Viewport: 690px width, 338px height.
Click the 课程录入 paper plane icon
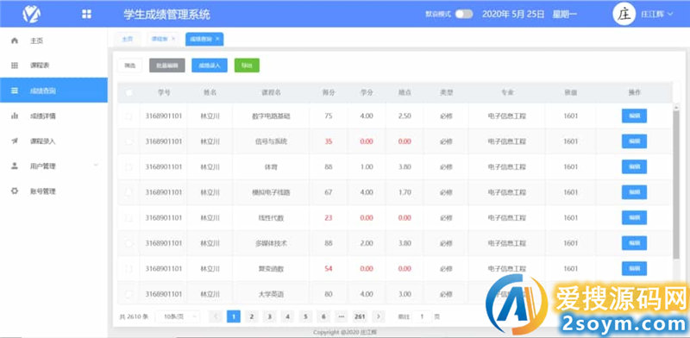click(x=15, y=141)
